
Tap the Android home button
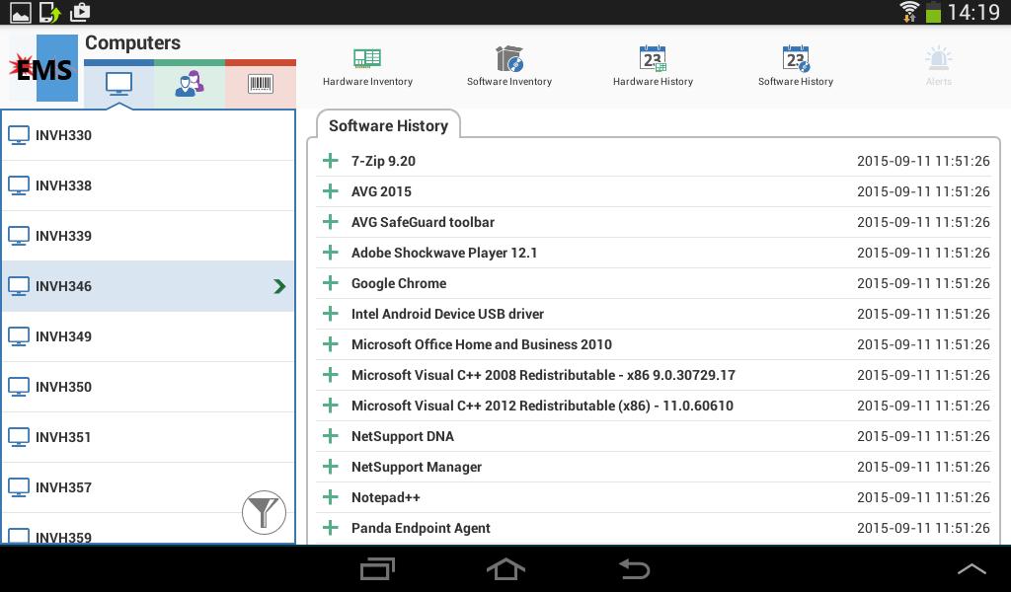coord(505,568)
